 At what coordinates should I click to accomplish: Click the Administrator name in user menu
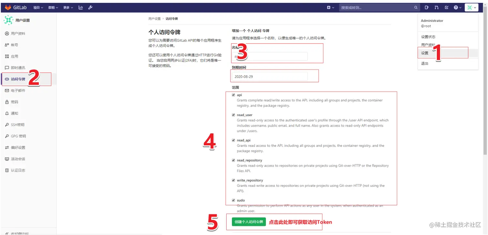(x=432, y=21)
